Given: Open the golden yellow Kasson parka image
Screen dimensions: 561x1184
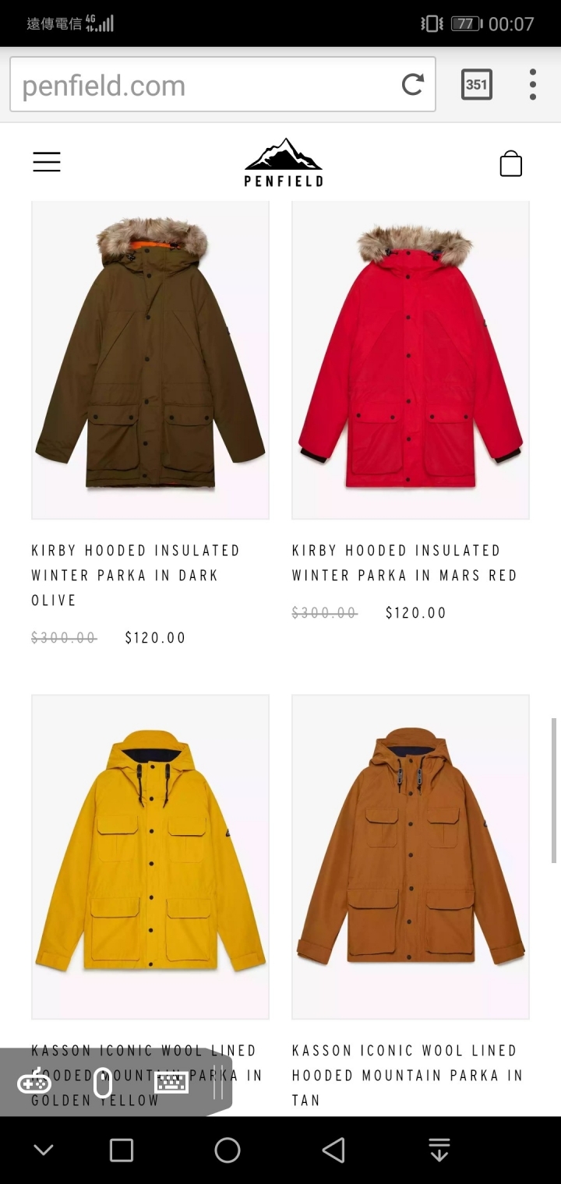Looking at the screenshot, I should 150,857.
